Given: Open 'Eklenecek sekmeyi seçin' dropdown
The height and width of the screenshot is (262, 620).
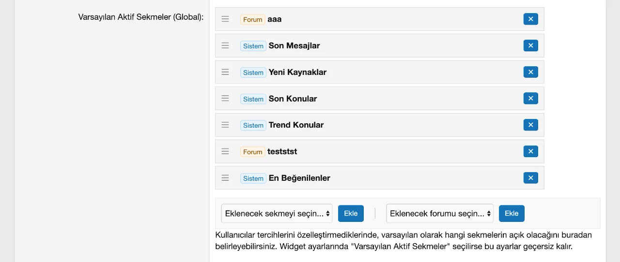Looking at the screenshot, I should 277,213.
